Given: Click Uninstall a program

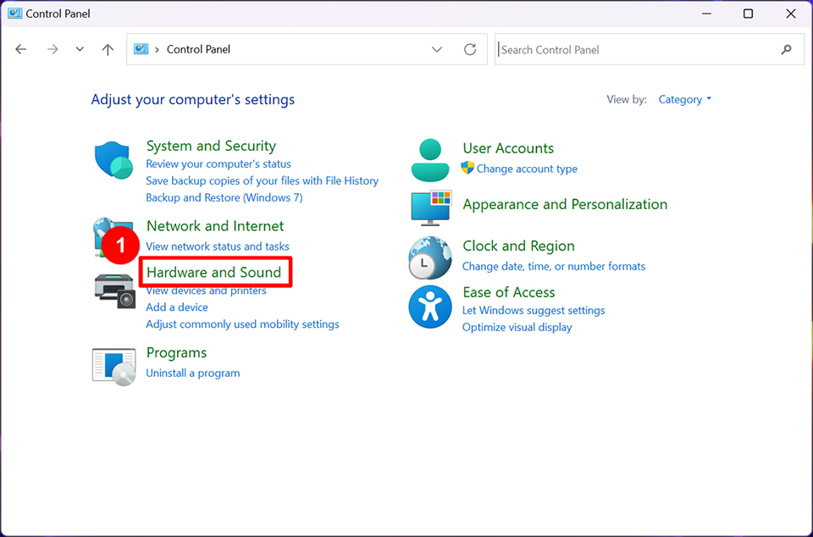Looking at the screenshot, I should click(193, 374).
